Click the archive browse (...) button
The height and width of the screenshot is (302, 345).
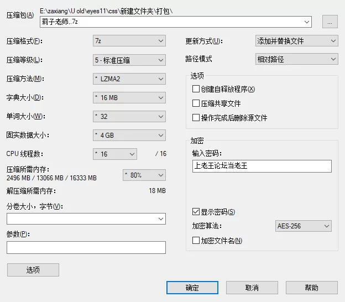(x=330, y=22)
